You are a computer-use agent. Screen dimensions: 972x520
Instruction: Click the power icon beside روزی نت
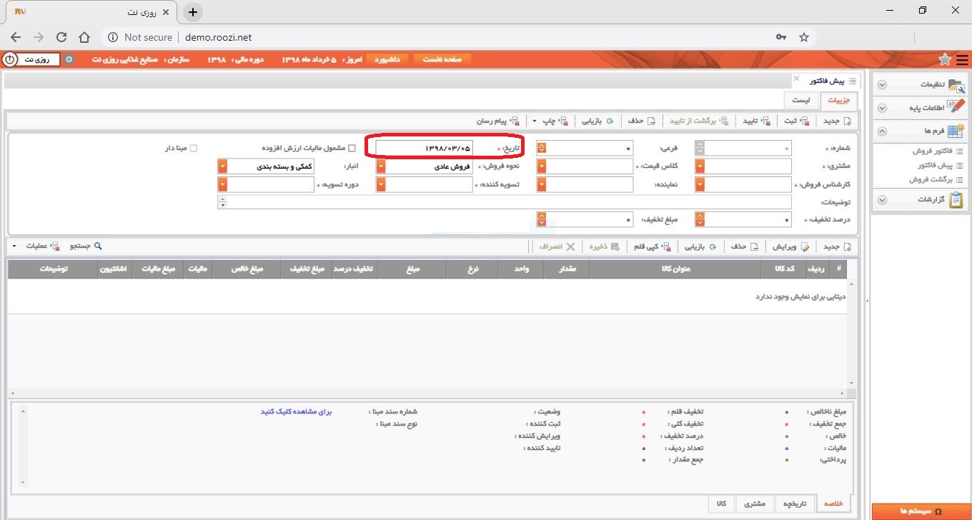9,59
